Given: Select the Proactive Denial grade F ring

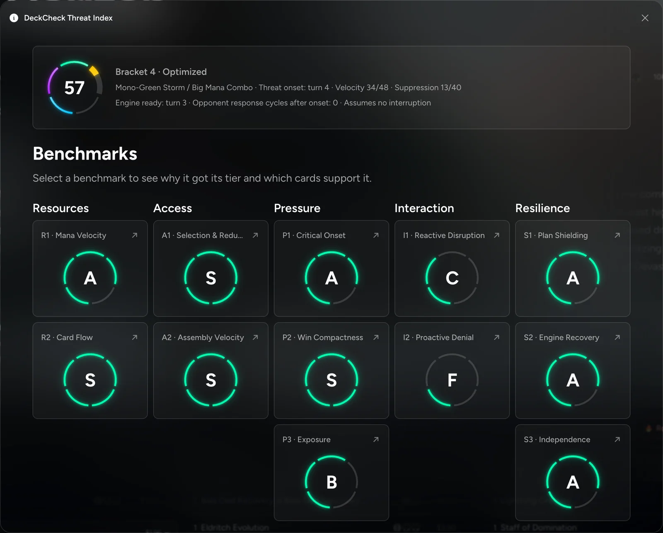Looking at the screenshot, I should pyautogui.click(x=452, y=380).
